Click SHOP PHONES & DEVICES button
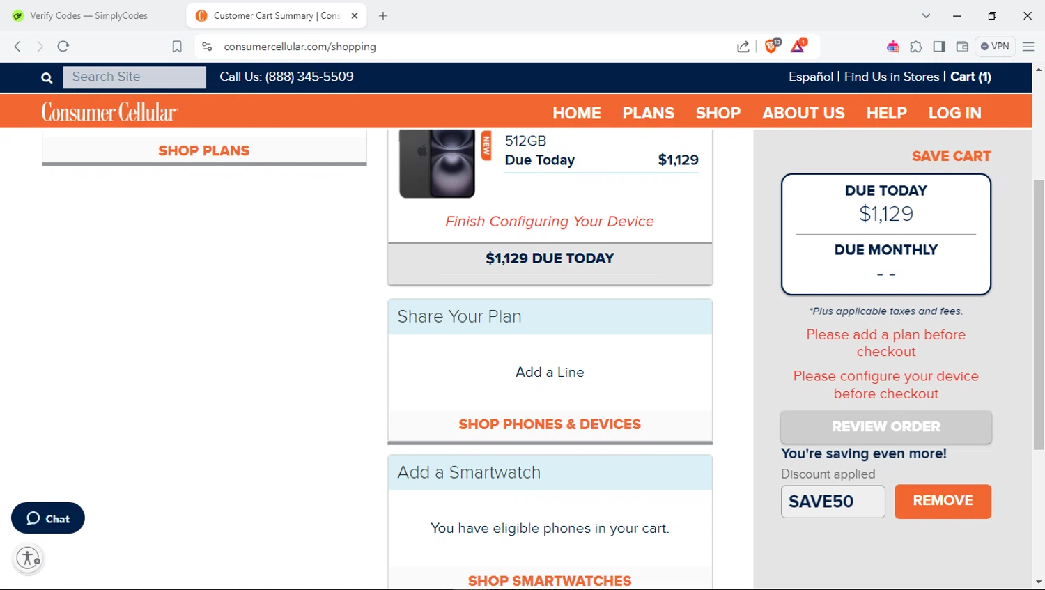 (550, 424)
